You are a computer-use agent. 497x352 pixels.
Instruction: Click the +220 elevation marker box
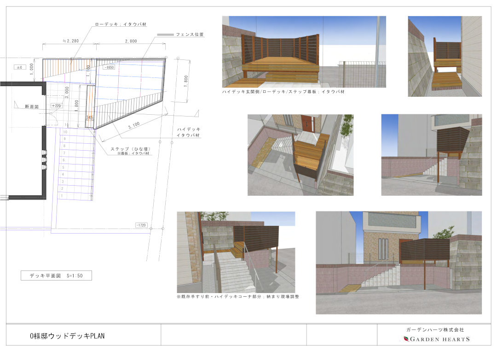click(57, 106)
